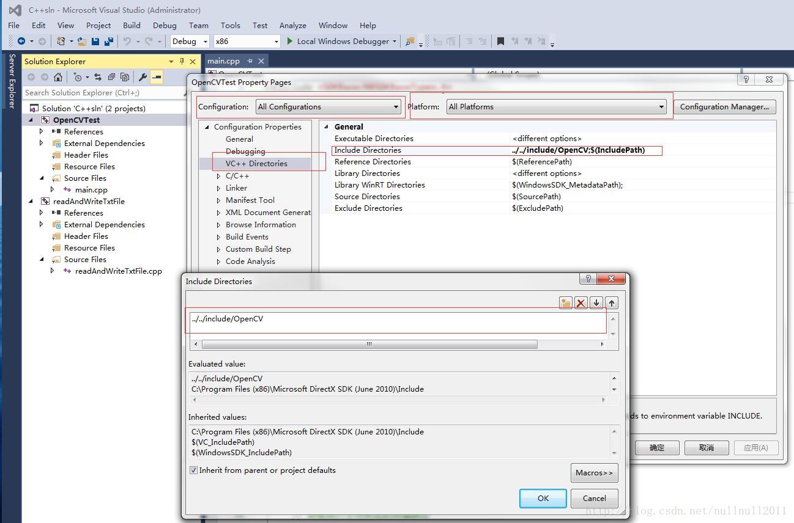Open the Server Explorer side tab
794x523 pixels.
click(x=12, y=81)
